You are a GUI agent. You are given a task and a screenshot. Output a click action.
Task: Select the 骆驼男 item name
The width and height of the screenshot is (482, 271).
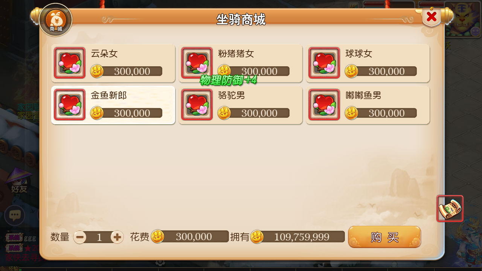click(232, 96)
